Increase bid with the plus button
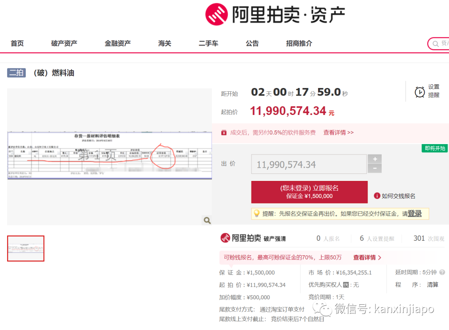Viewport: 449px width, 330px height. [x=375, y=159]
